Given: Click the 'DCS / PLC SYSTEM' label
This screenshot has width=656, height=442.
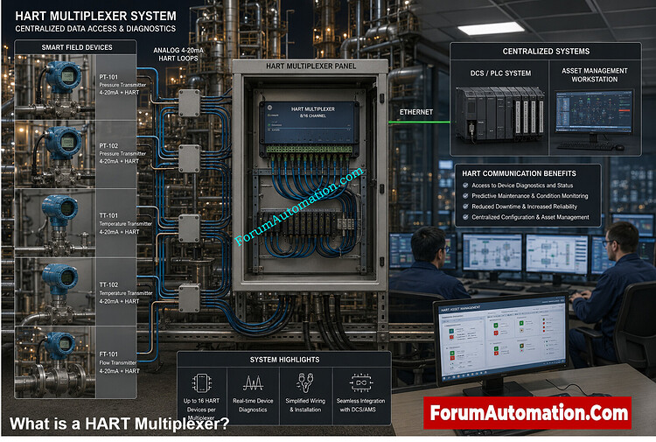Looking at the screenshot, I should coord(500,74).
